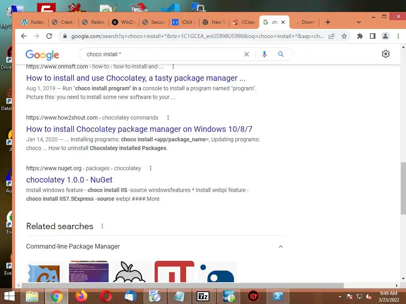
Task: Switch to the Secure tab
Action: coord(154,22)
